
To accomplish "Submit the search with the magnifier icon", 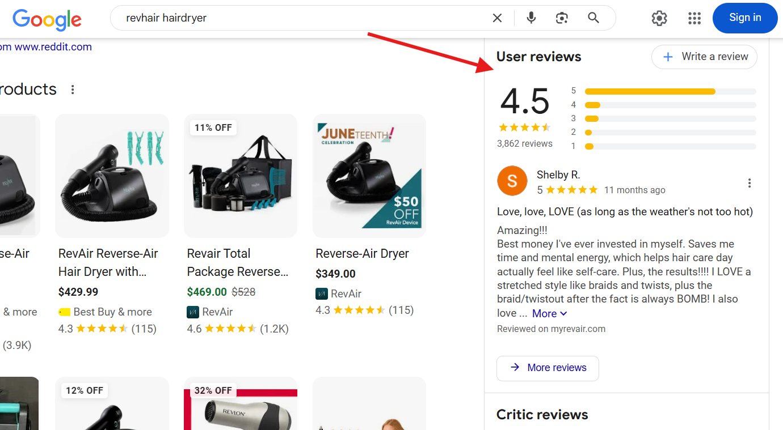I will pyautogui.click(x=593, y=18).
